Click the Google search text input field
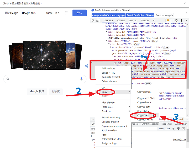The image size is (189, 148). [x=45, y=79]
